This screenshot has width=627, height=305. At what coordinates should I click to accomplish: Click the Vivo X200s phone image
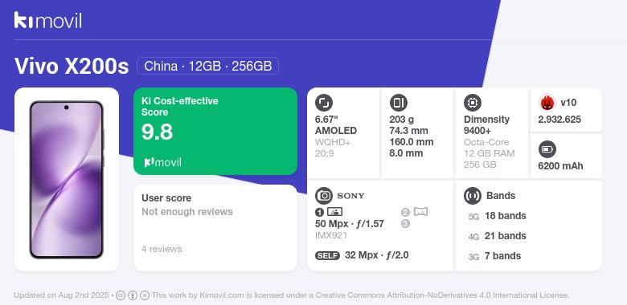pyautogui.click(x=67, y=180)
